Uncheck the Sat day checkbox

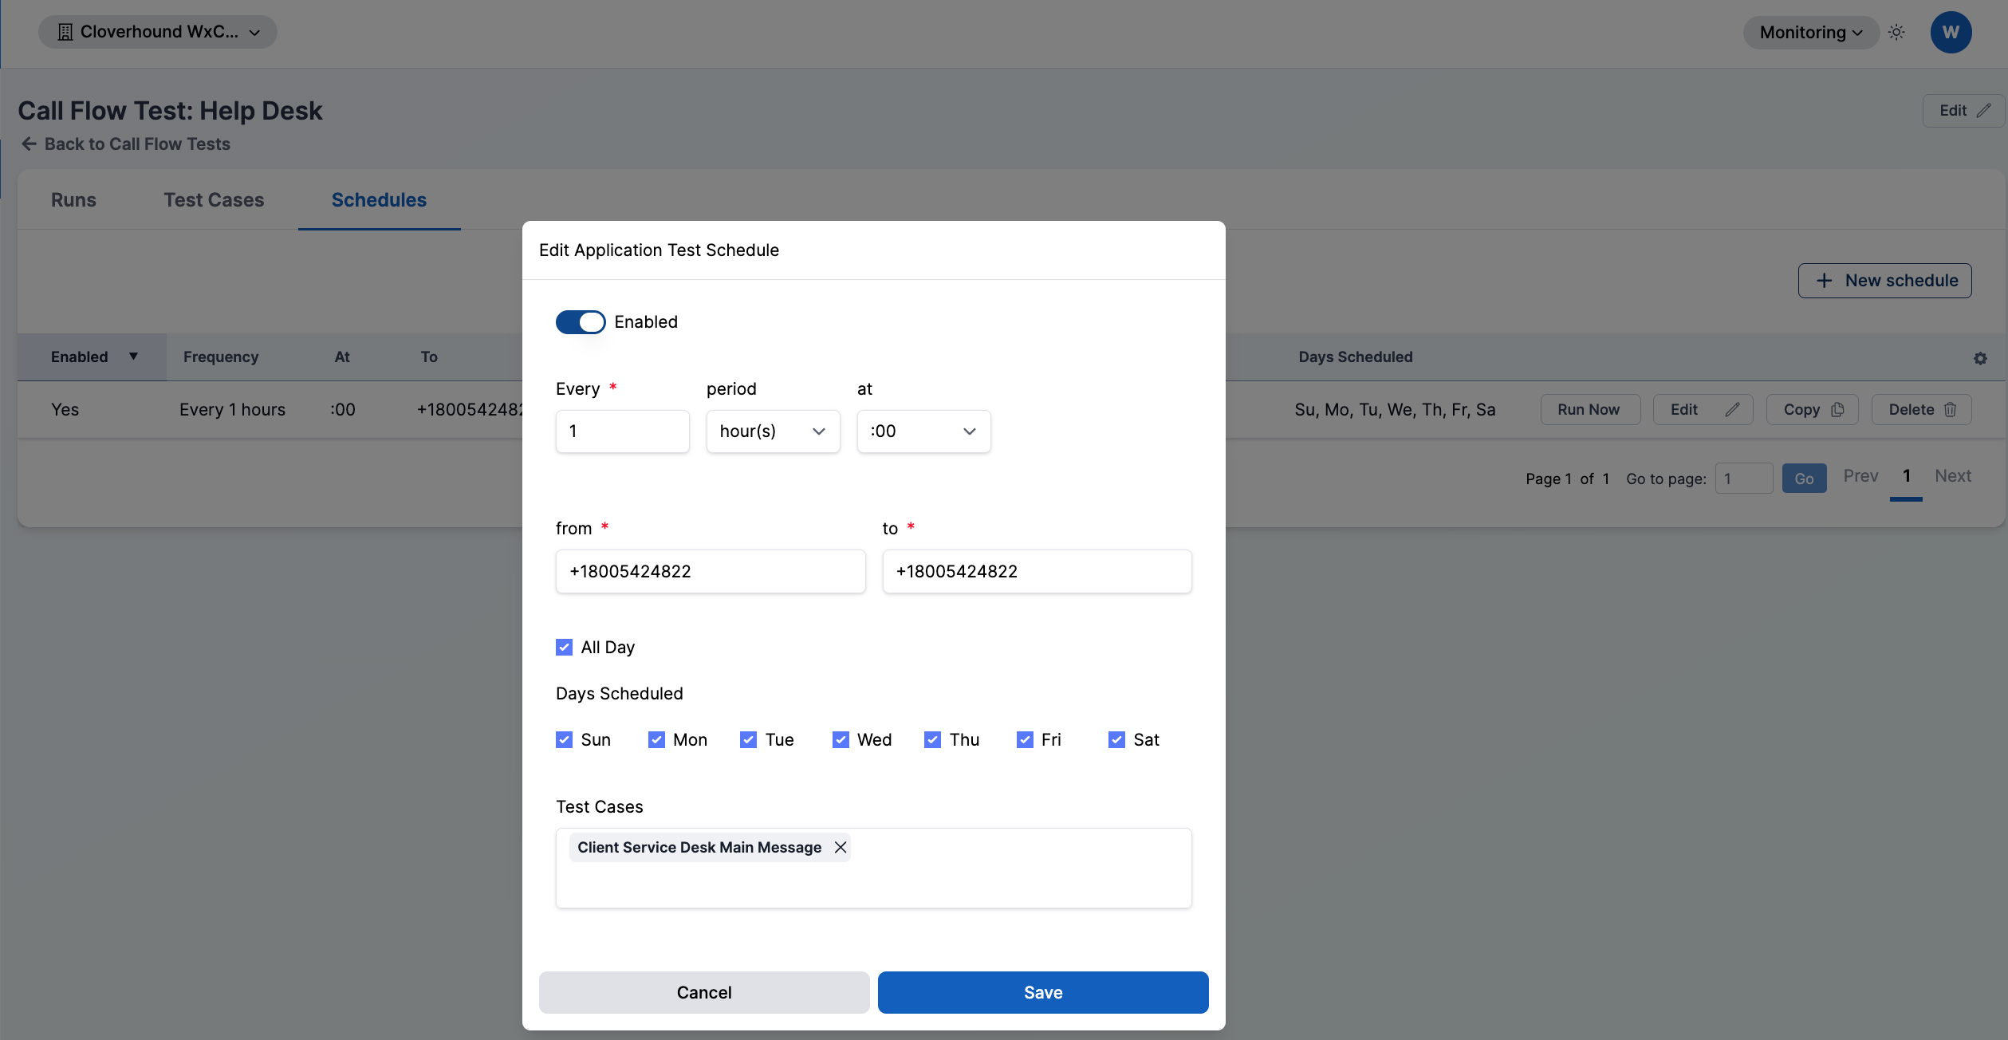pos(1116,739)
